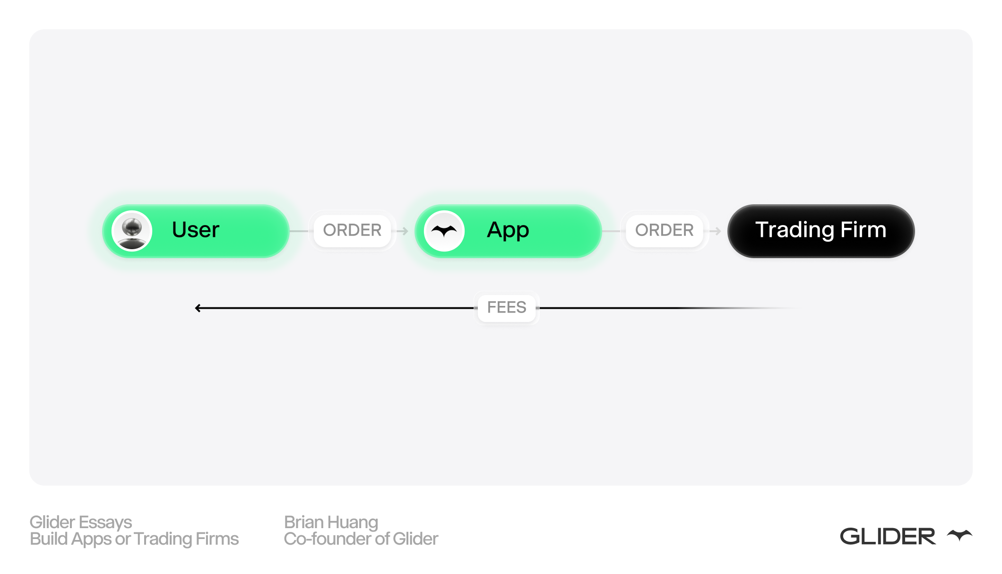The height and width of the screenshot is (574, 1002).
Task: Click the connector line between App and ORDER
Action: [x=611, y=231]
